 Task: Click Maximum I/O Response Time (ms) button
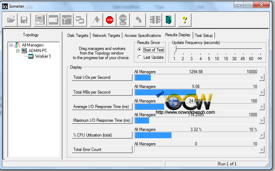click(102, 120)
